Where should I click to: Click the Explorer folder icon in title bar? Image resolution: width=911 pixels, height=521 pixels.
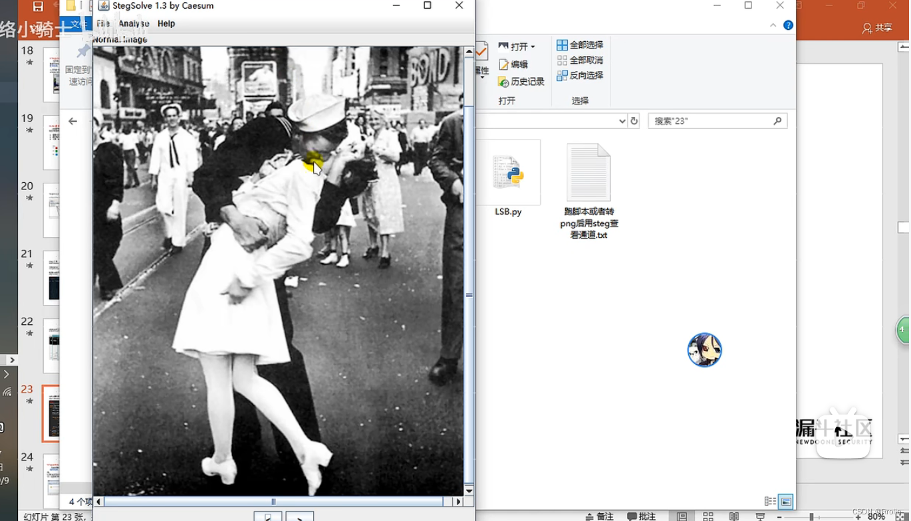coord(70,6)
